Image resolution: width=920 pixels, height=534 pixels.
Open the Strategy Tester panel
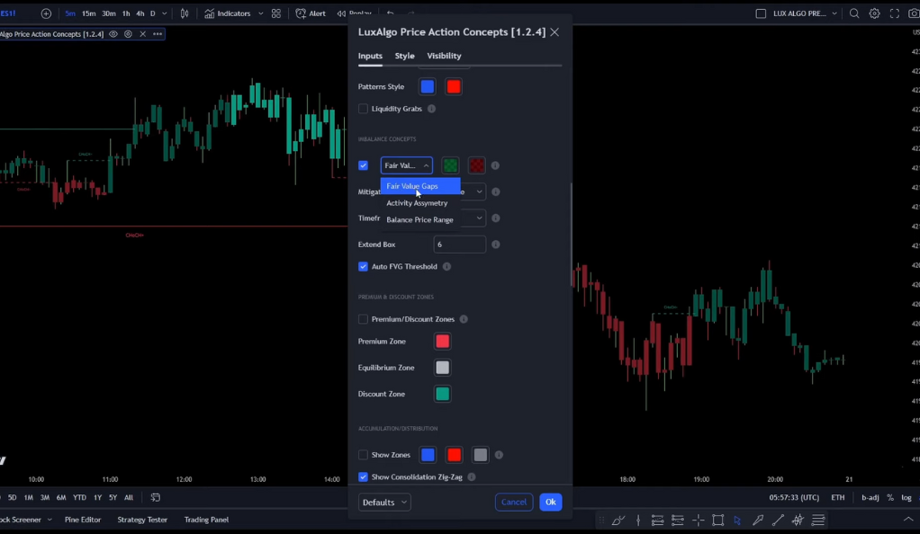coord(142,520)
